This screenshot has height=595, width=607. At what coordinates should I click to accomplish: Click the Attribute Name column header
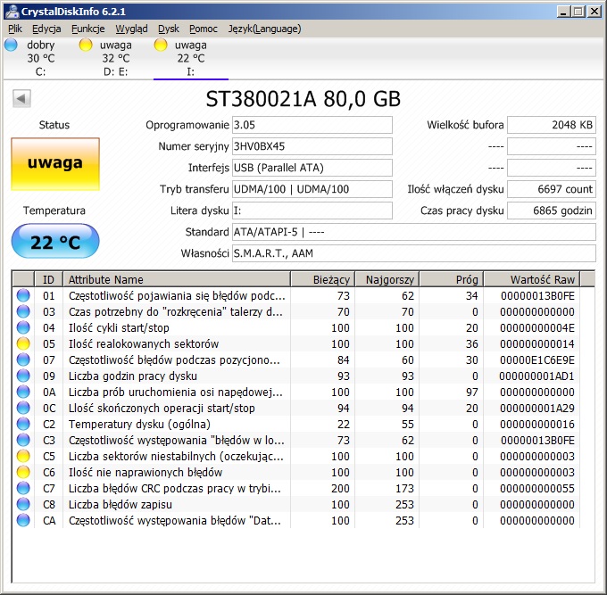(177, 279)
